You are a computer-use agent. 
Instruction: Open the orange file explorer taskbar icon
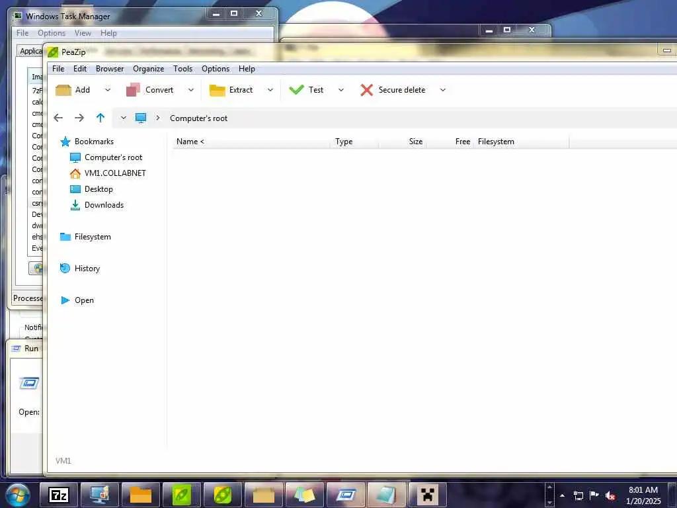tap(141, 495)
